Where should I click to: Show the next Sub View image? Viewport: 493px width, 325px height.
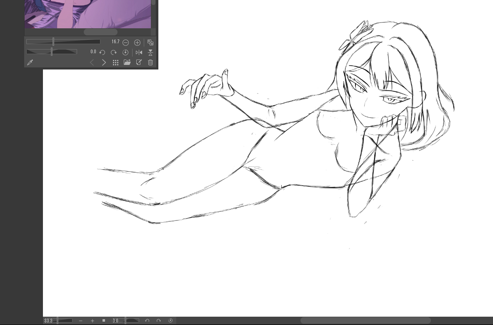(x=104, y=62)
